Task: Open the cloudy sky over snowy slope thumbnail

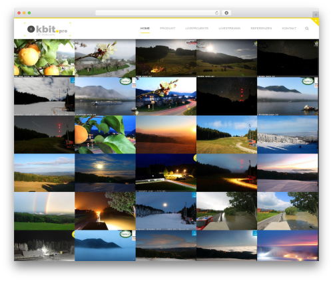Action: (x=45, y=96)
